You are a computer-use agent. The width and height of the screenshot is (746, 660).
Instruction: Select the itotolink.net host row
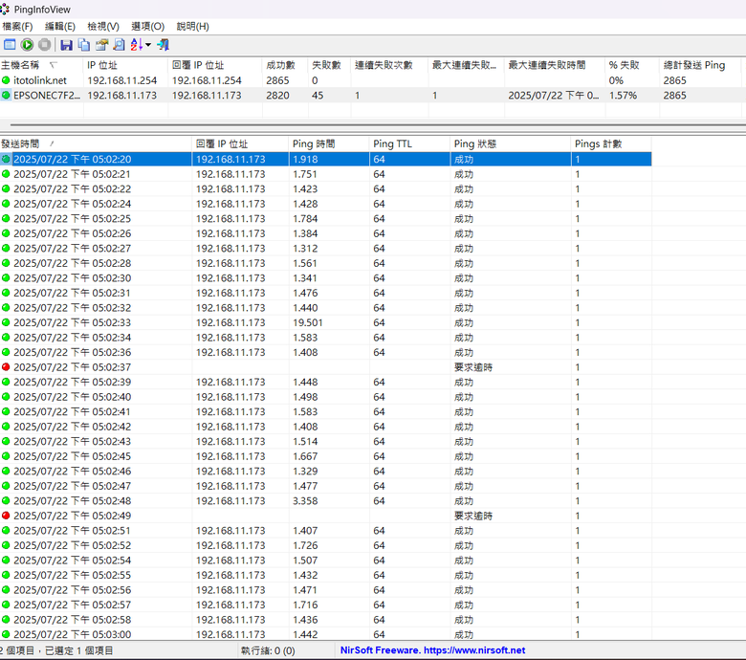click(x=371, y=80)
